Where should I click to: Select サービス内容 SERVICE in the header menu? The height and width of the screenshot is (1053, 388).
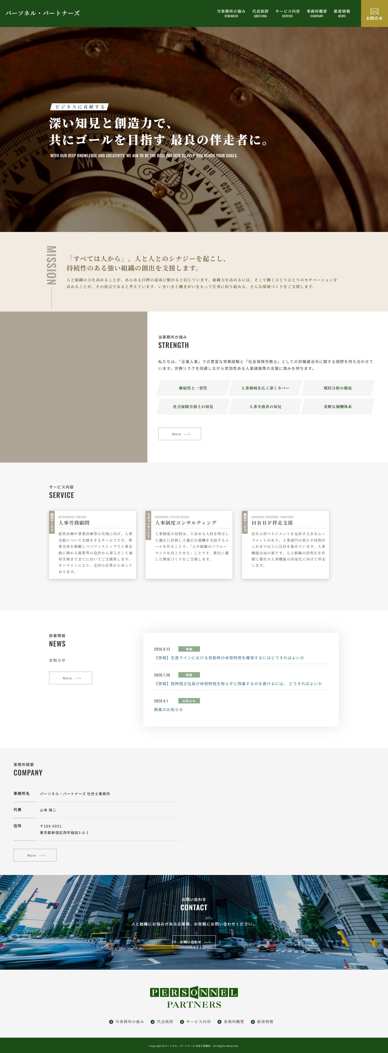287,13
